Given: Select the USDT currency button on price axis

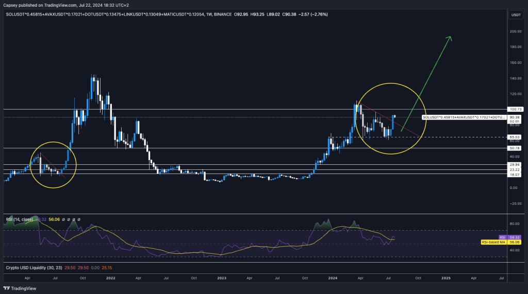Looking at the screenshot, I should (x=515, y=15).
